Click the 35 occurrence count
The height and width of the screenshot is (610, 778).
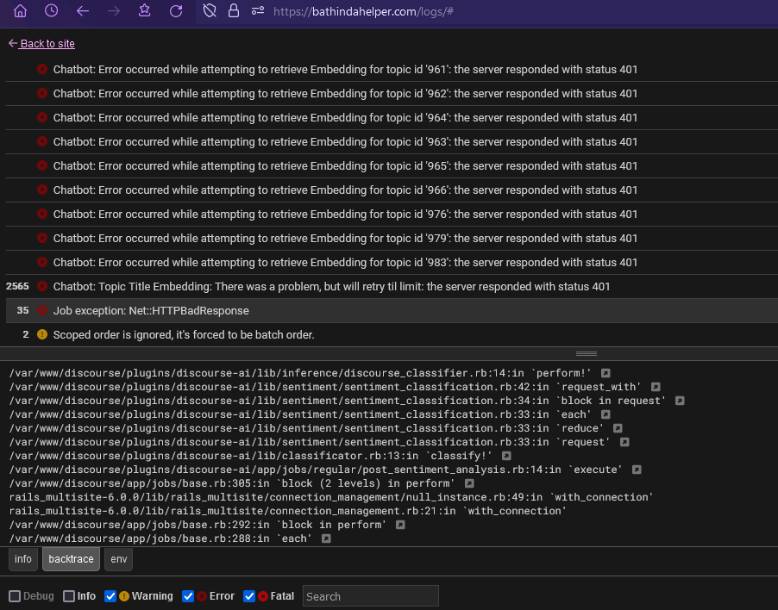click(22, 311)
